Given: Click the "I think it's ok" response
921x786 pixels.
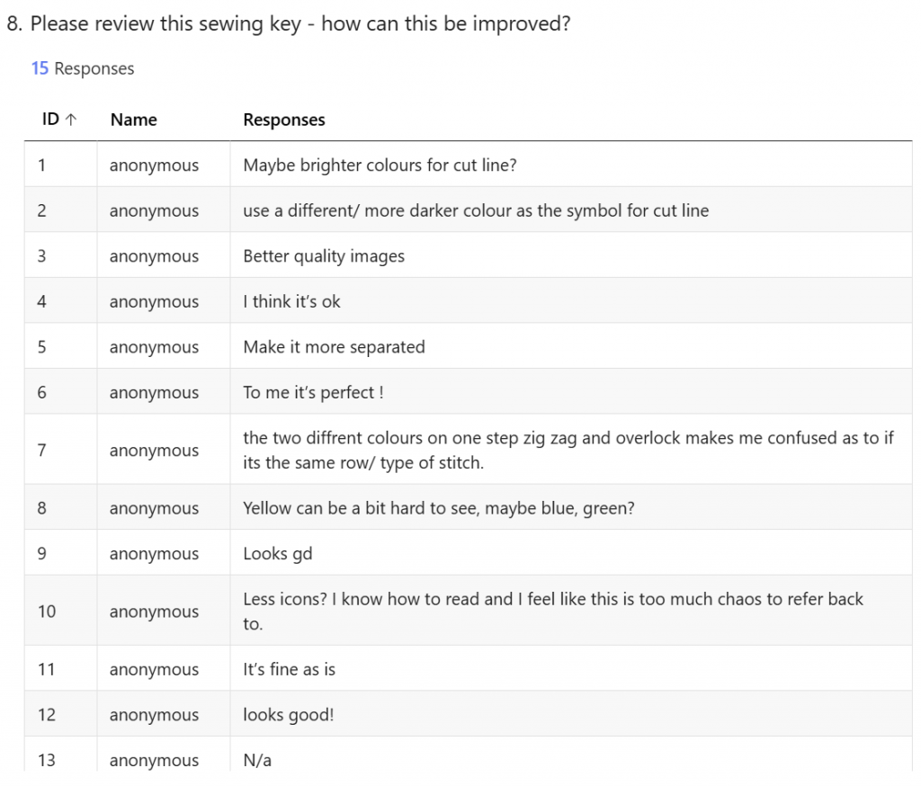Looking at the screenshot, I should pos(291,302).
